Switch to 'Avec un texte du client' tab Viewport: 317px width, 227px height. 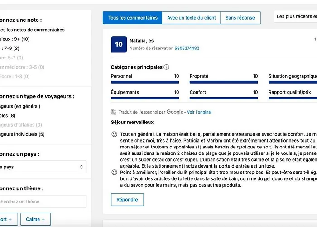(191, 18)
